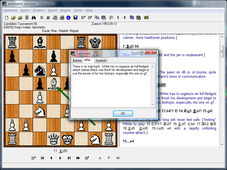Click the new database toolbar icon

(7, 18)
